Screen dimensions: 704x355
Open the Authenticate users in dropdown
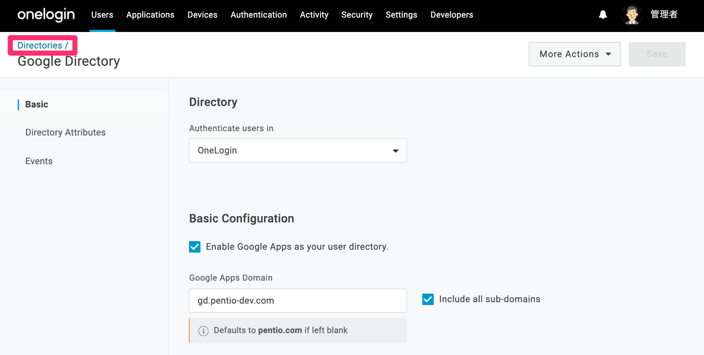(298, 151)
